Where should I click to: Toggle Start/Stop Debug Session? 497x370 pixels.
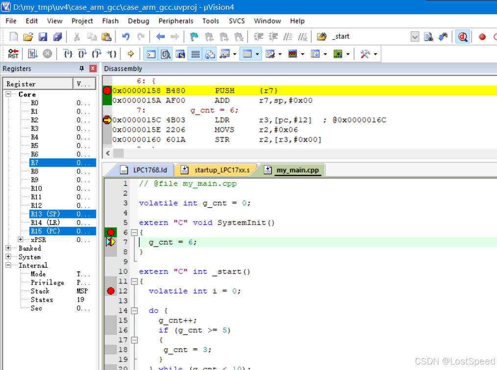[462, 37]
